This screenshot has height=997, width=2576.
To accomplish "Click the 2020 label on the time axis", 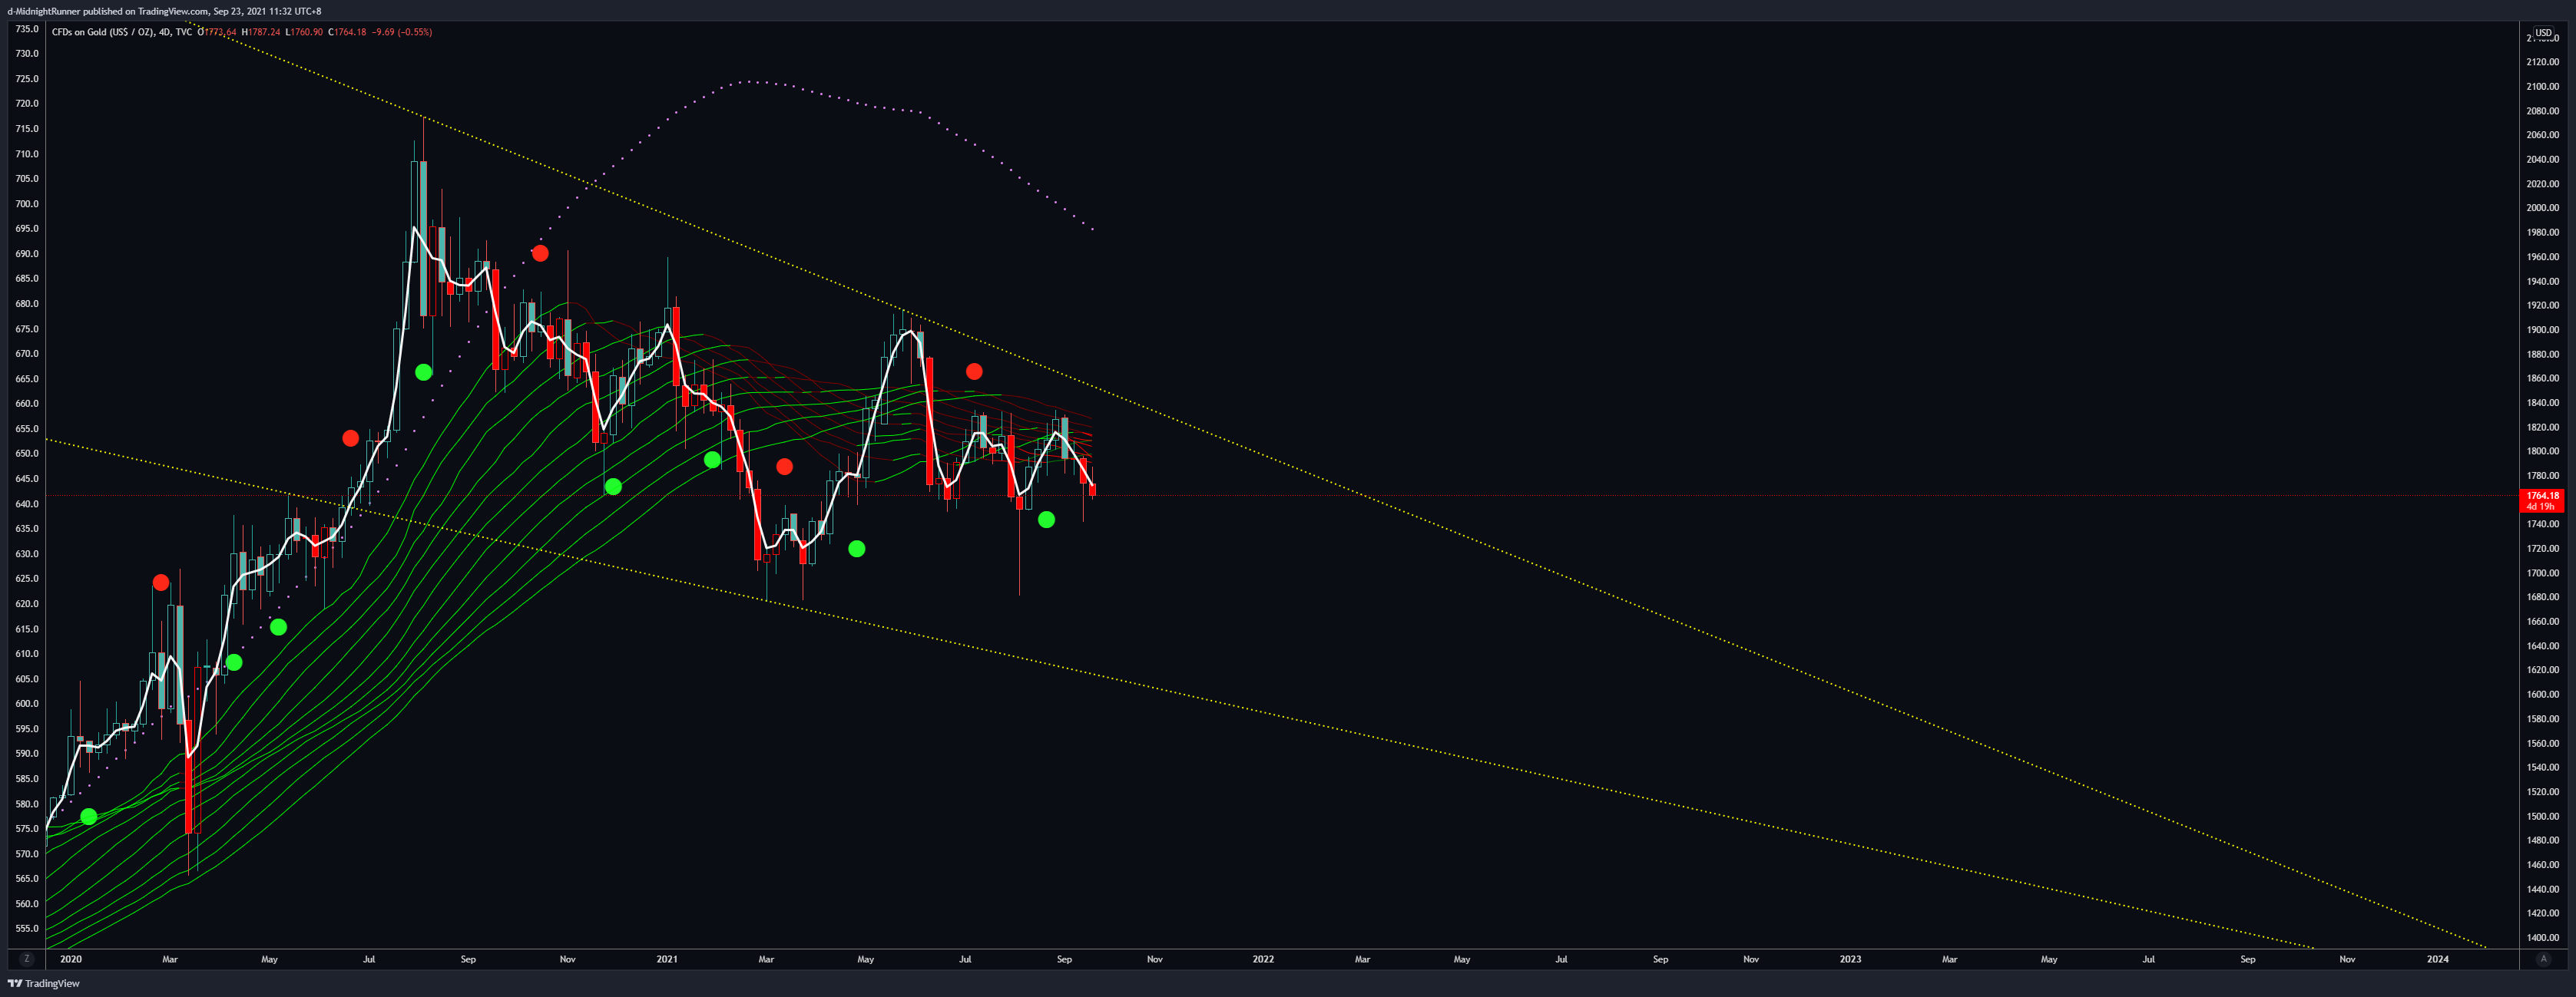I will pos(71,959).
